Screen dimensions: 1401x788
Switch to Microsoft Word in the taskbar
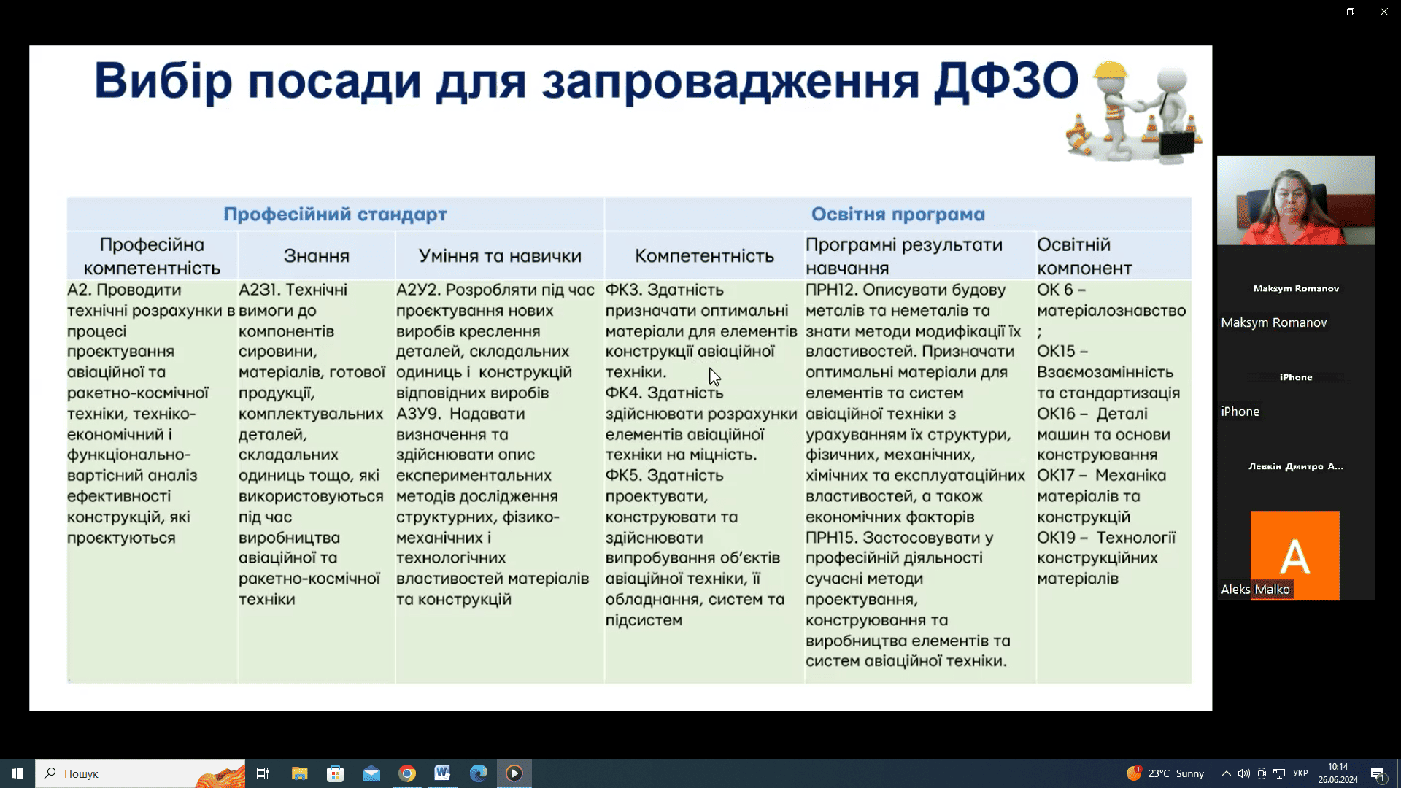point(442,773)
